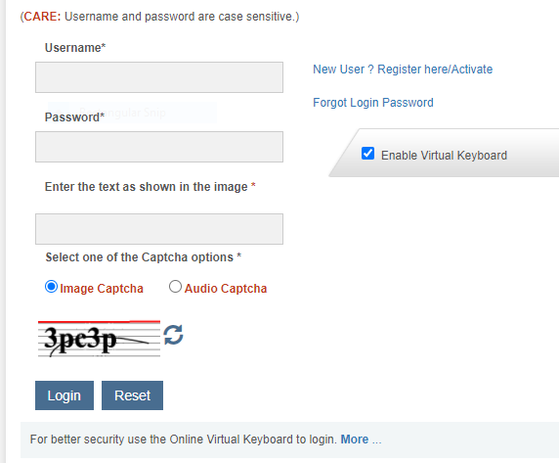Focus the Username input field
Image resolution: width=559 pixels, height=463 pixels.
click(159, 77)
